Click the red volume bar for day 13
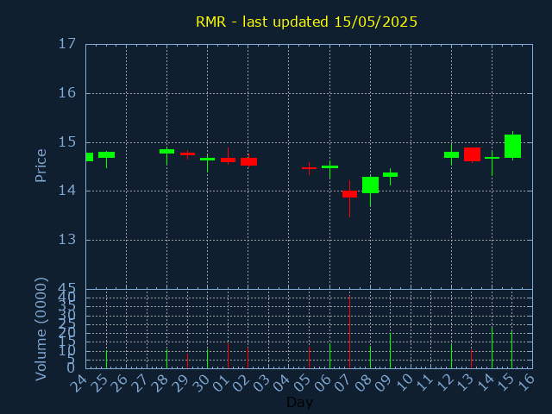This screenshot has height=414, width=552. tap(472, 359)
